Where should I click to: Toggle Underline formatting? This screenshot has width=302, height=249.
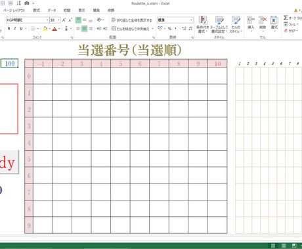click(21, 28)
